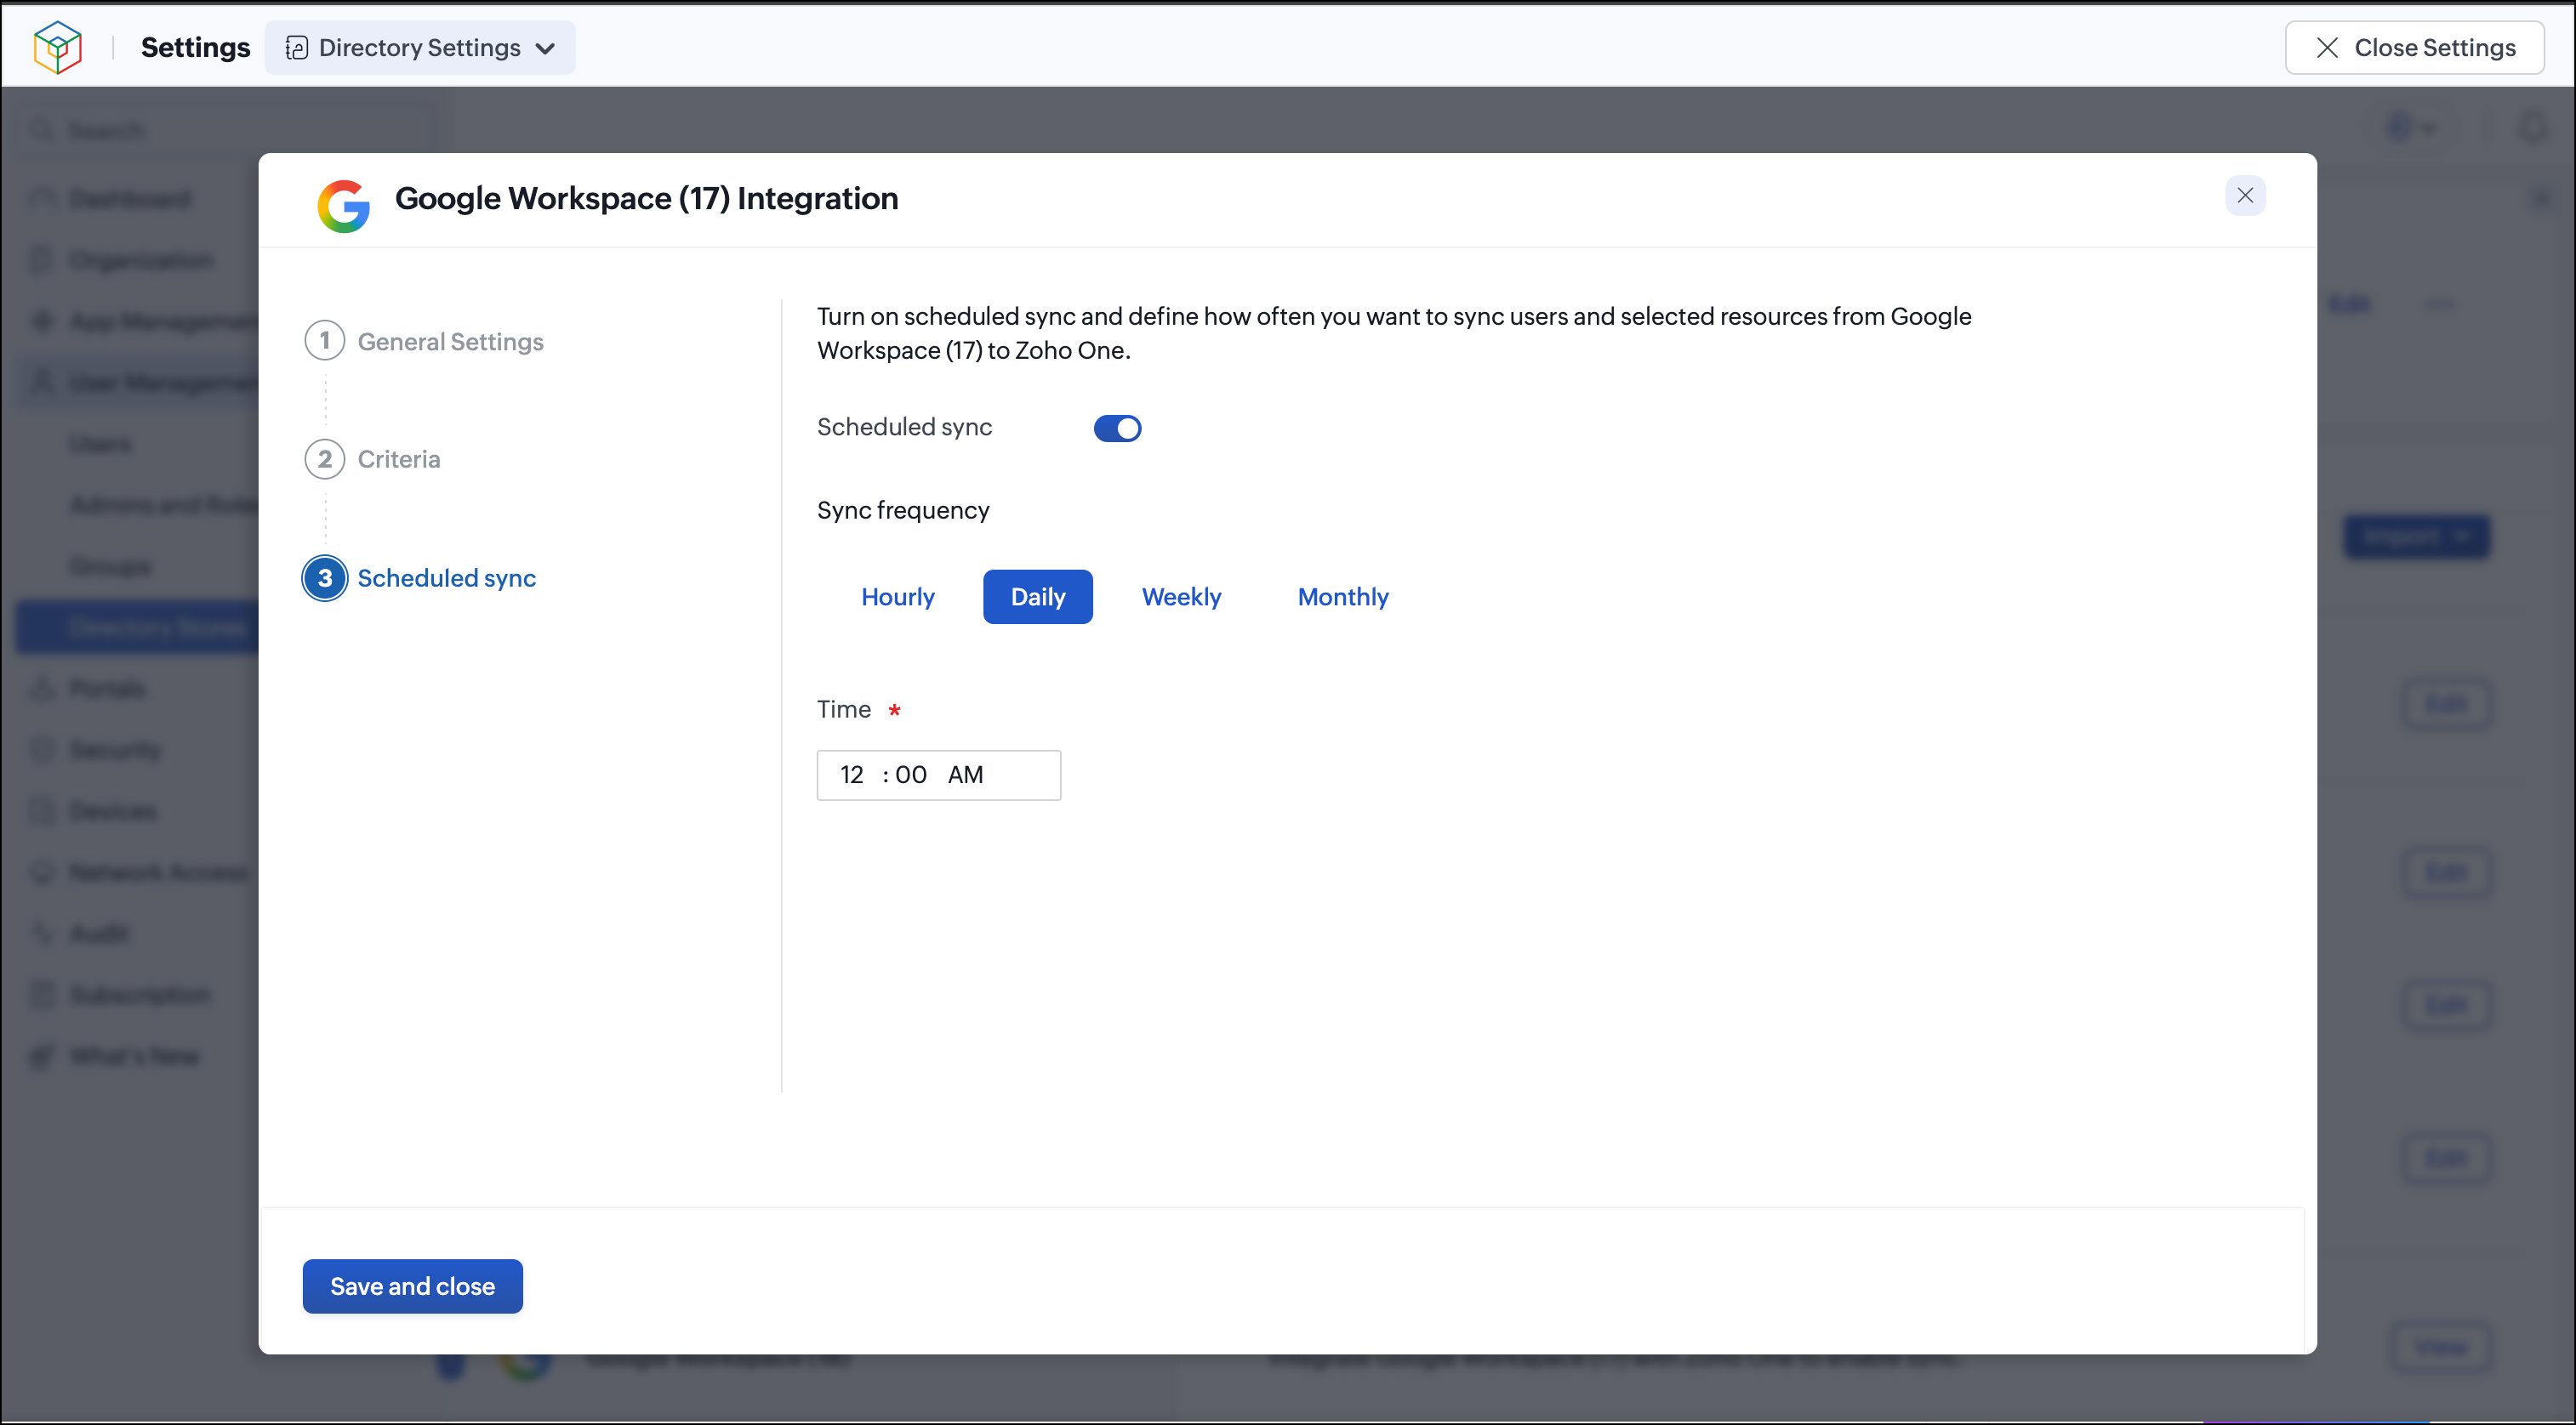Select Monthly sync frequency
This screenshot has width=2576, height=1425.
tap(1342, 597)
